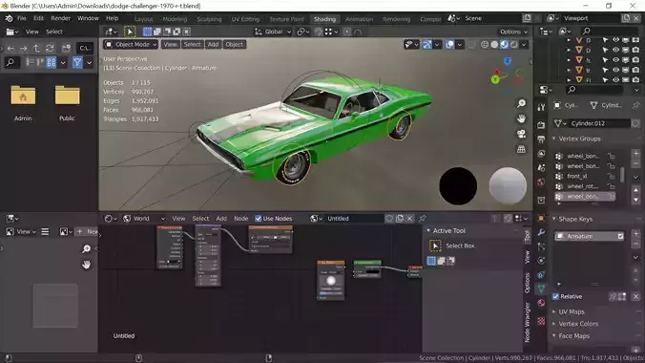Click the Y axis on navigation gizmo
Screen dimensions: 645x363
click(x=495, y=79)
